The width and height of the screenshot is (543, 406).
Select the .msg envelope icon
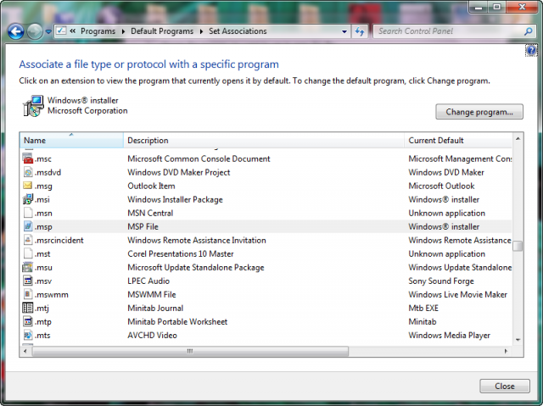(x=28, y=186)
